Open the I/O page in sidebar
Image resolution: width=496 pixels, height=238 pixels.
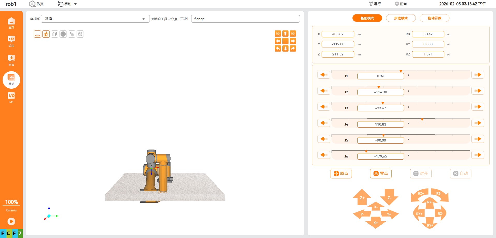pyautogui.click(x=11, y=98)
